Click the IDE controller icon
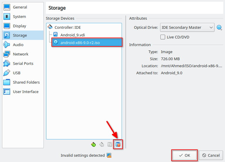Viewport: 225px width, 162px height. [50, 27]
